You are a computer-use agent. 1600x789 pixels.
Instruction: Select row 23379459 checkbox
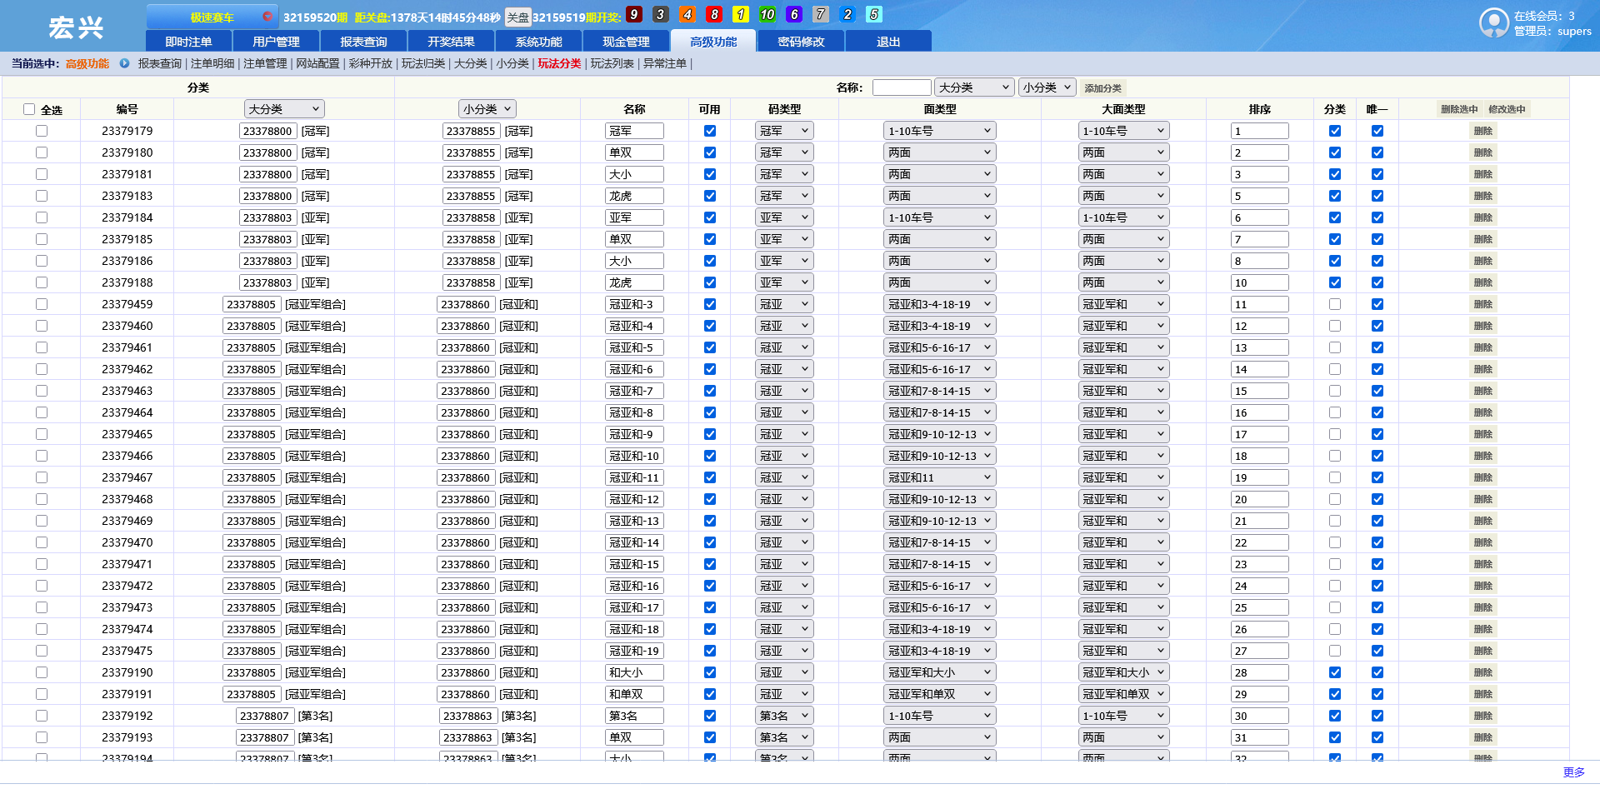coord(42,304)
